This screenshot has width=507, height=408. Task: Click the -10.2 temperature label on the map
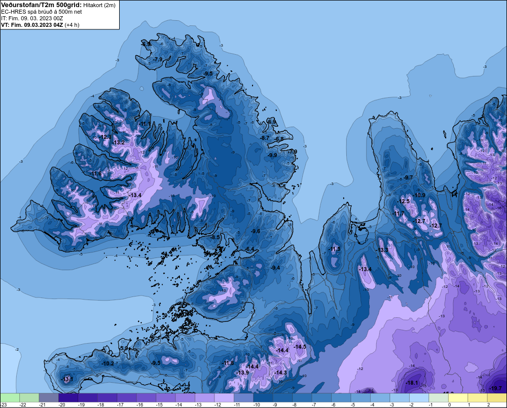pyautogui.click(x=107, y=363)
